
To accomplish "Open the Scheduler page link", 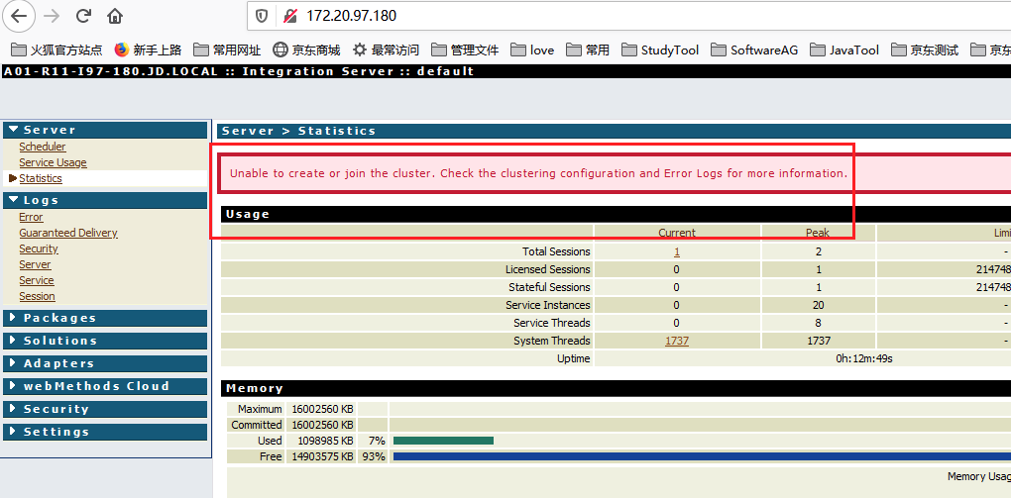I will (x=43, y=147).
